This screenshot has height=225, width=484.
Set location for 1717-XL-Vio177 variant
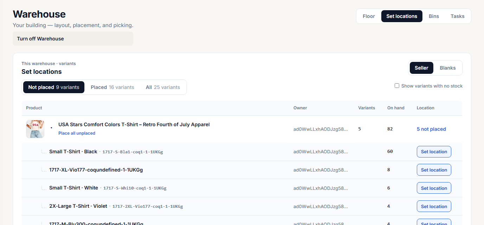[x=434, y=170]
